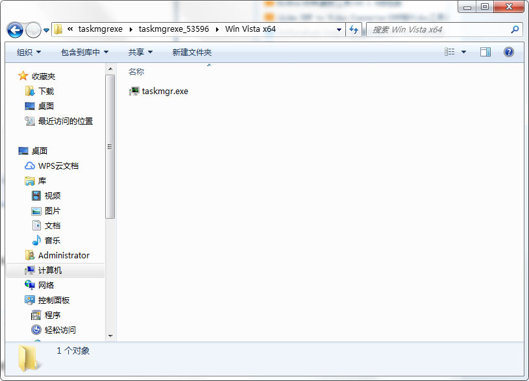
Task: Expand hidden path levels via double chevron
Action: coord(70,29)
